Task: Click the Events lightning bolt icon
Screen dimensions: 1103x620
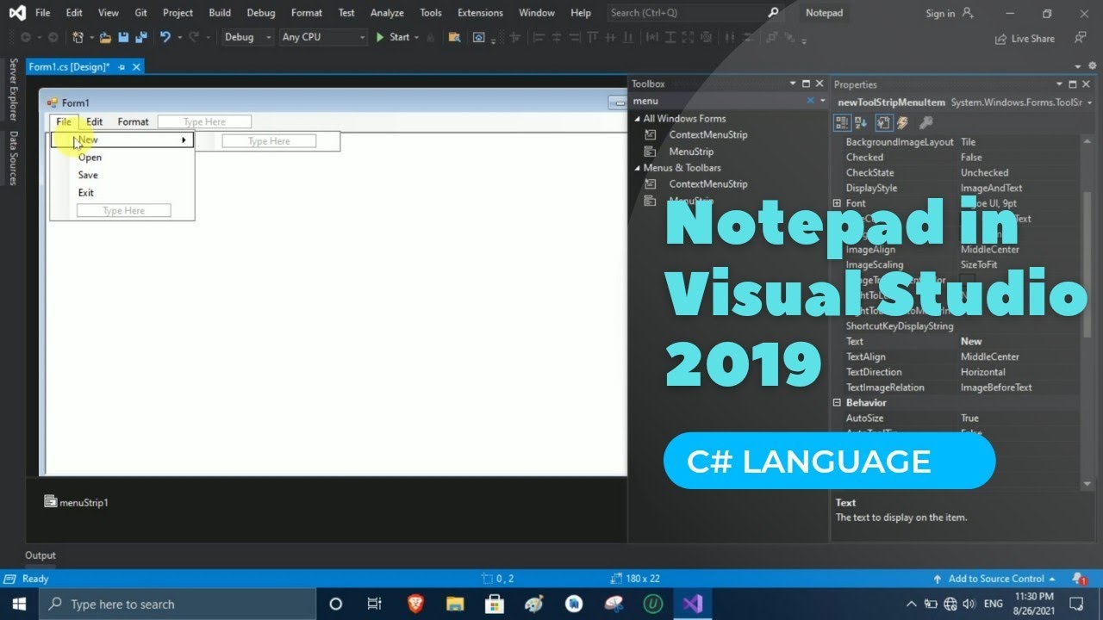Action: pyautogui.click(x=902, y=123)
